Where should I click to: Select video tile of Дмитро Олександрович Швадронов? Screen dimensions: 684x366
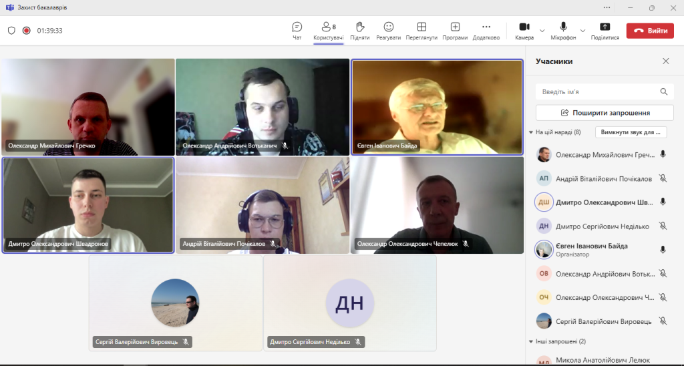pyautogui.click(x=88, y=205)
